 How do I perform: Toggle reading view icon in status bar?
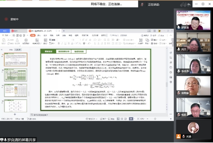click(125, 119)
